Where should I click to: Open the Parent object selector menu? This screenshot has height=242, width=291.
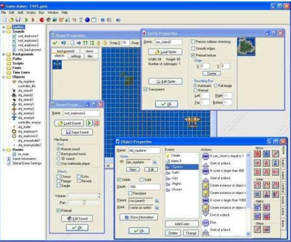(x=157, y=201)
